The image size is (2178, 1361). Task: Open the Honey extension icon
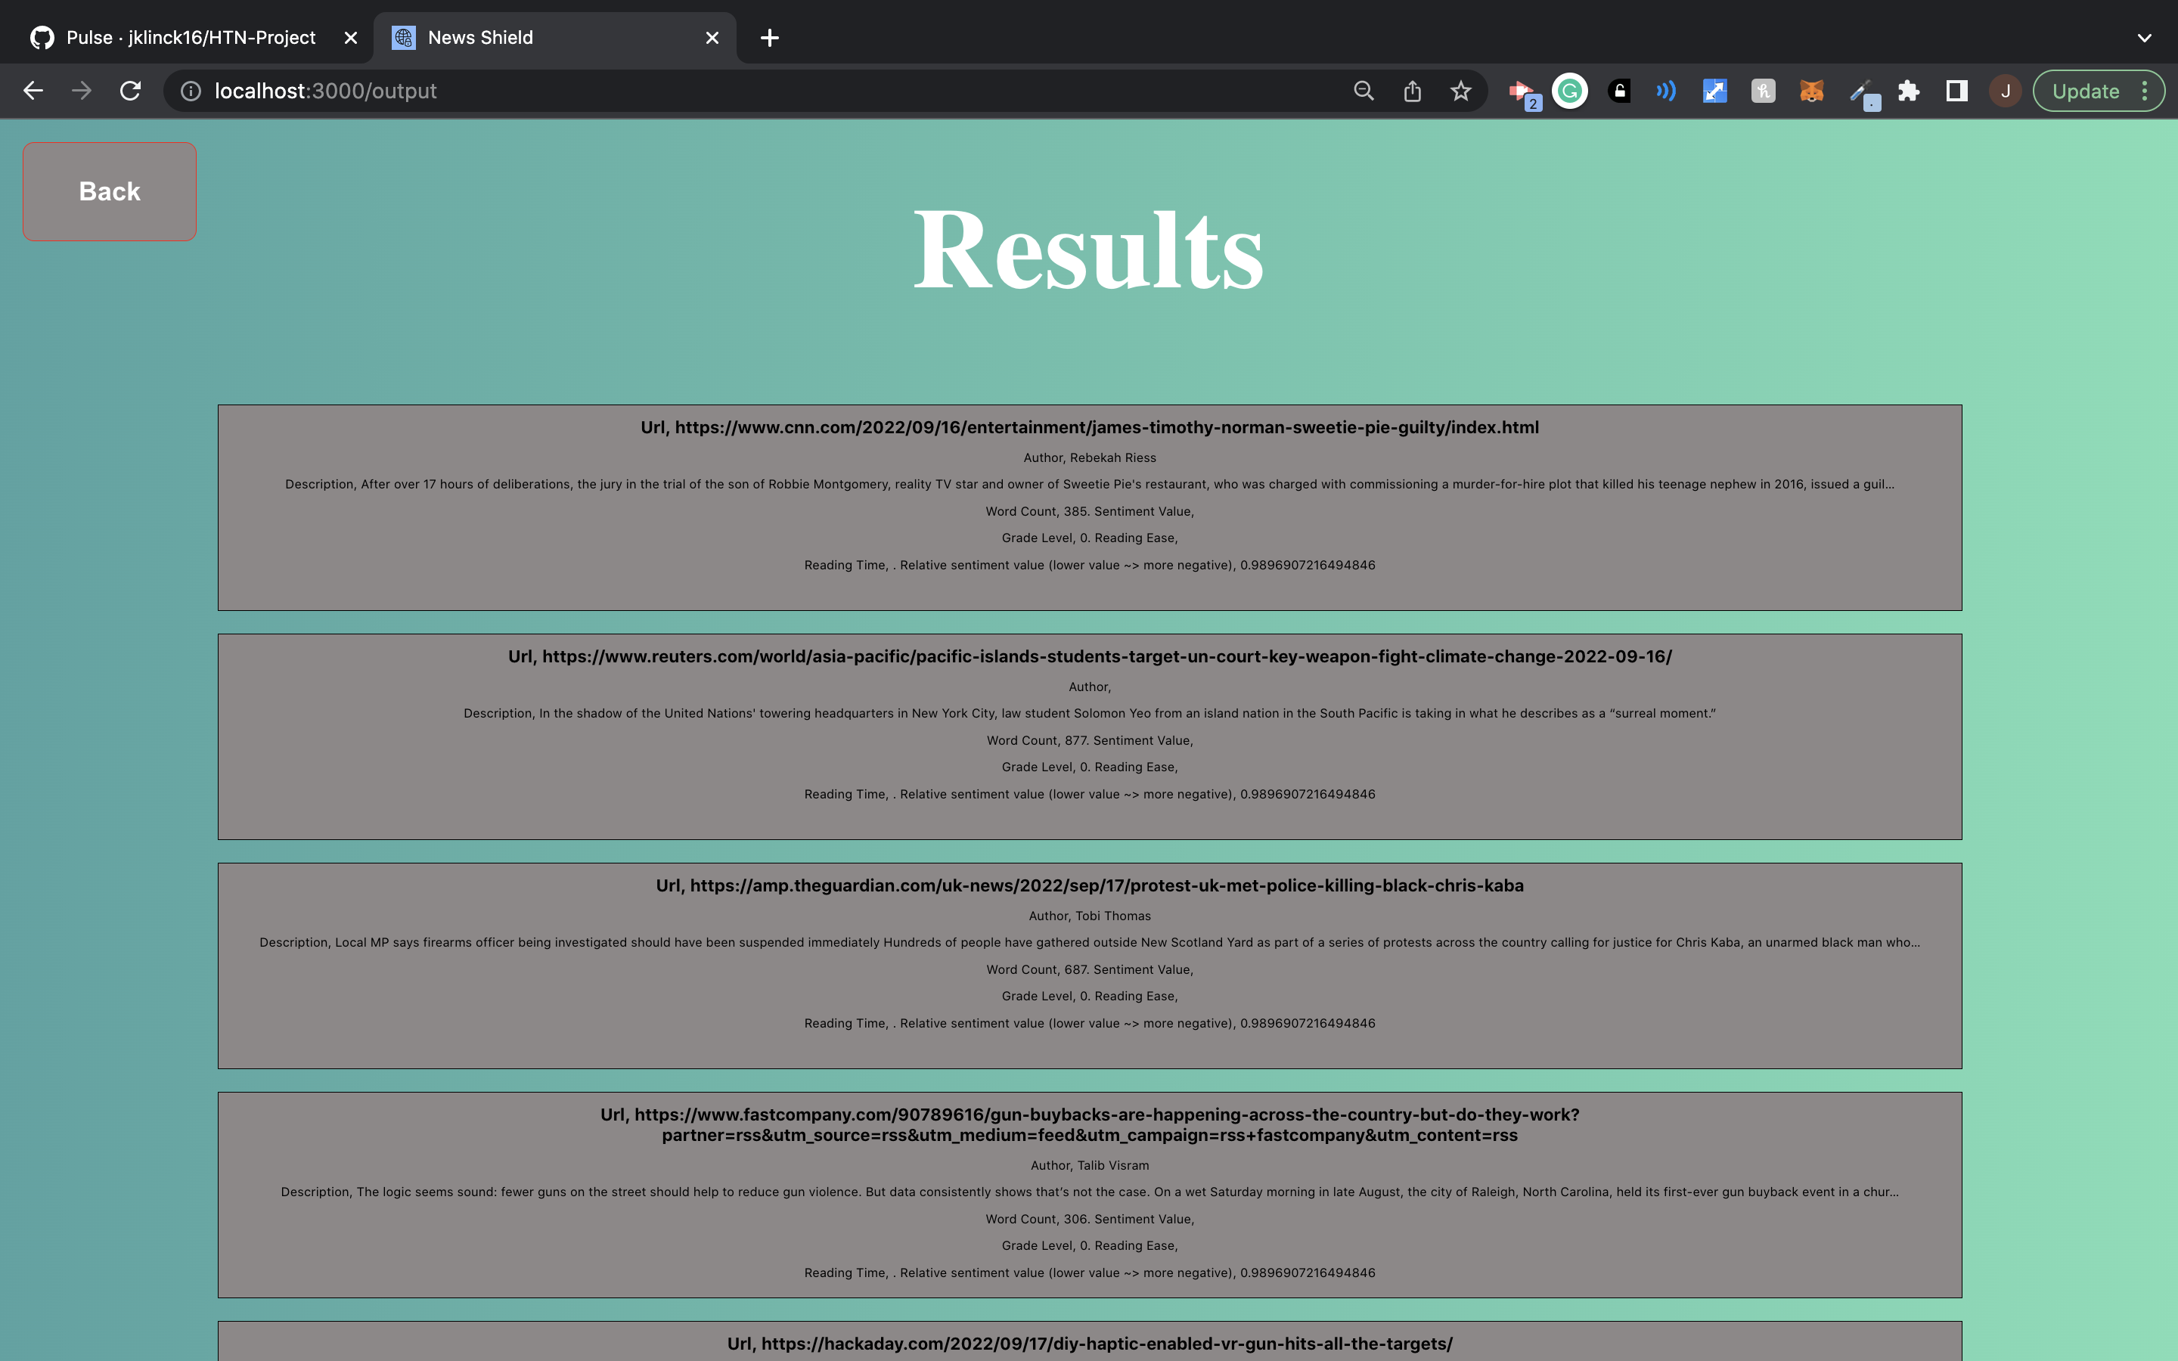(x=1763, y=91)
